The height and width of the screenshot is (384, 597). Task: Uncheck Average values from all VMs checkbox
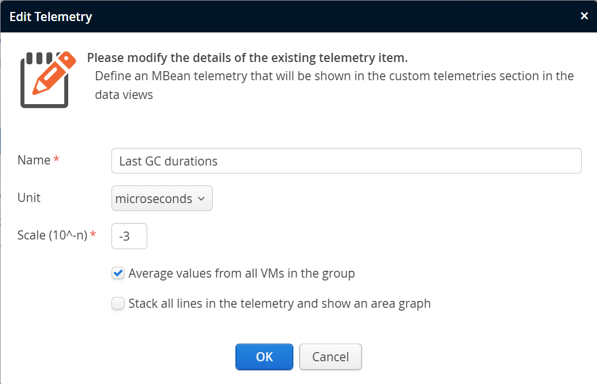[x=118, y=274]
